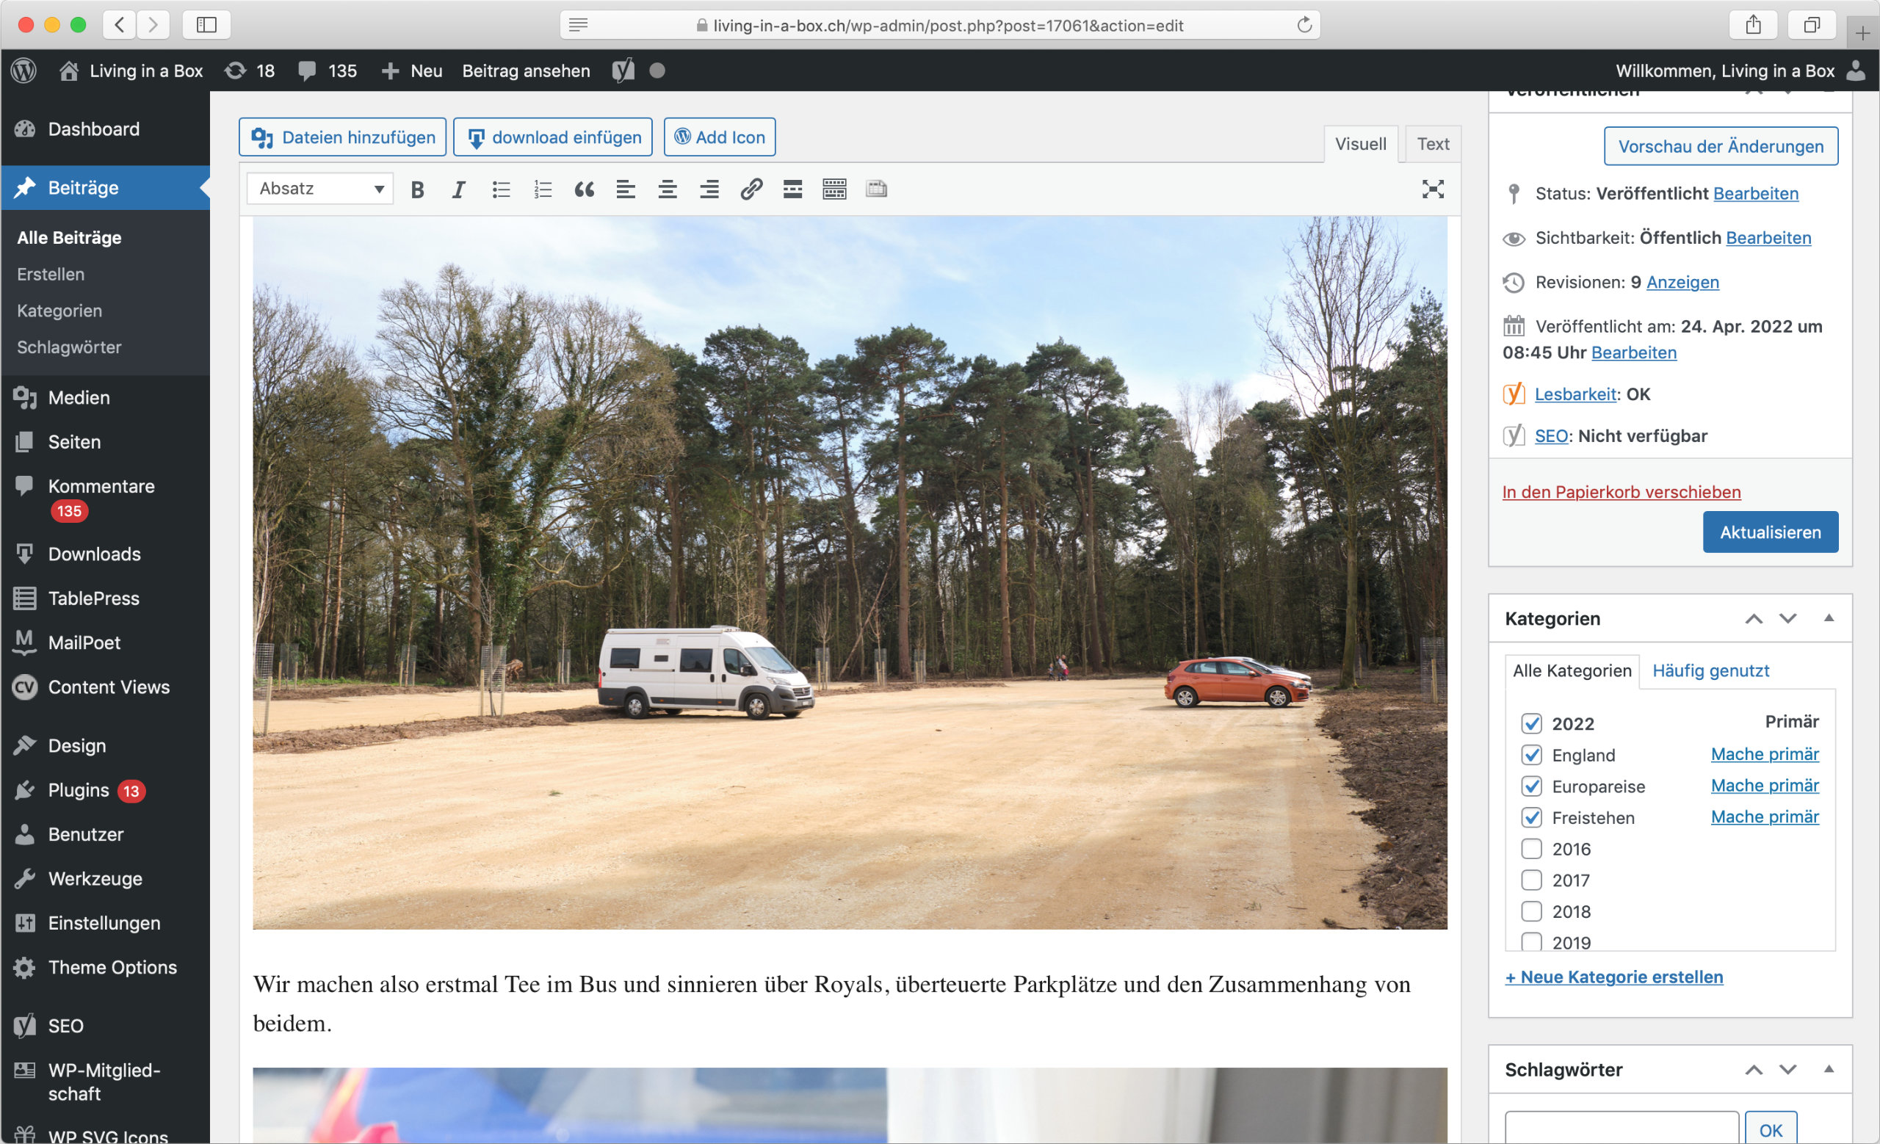
Task: Click the Schlagwörter tag input field
Action: 1621,1129
